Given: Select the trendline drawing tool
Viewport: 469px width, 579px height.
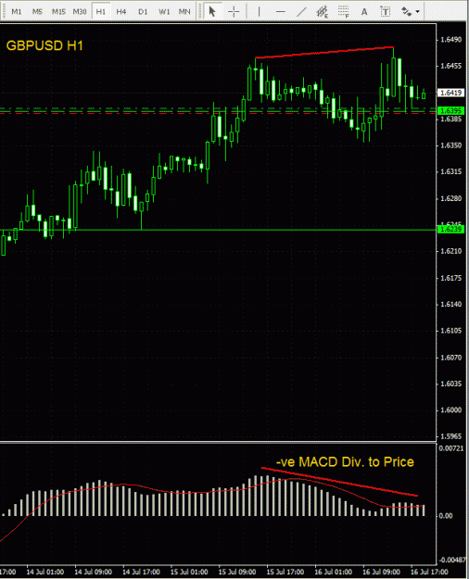Looking at the screenshot, I should click(301, 12).
